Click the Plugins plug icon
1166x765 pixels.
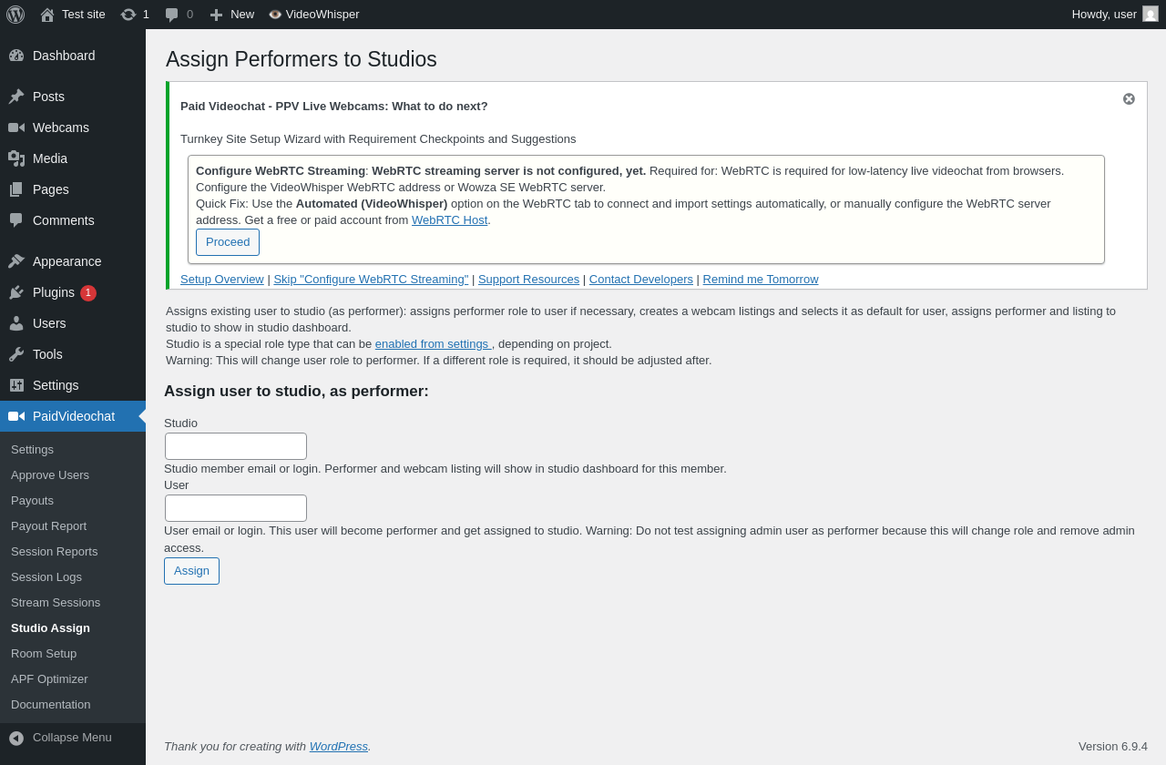coord(16,292)
